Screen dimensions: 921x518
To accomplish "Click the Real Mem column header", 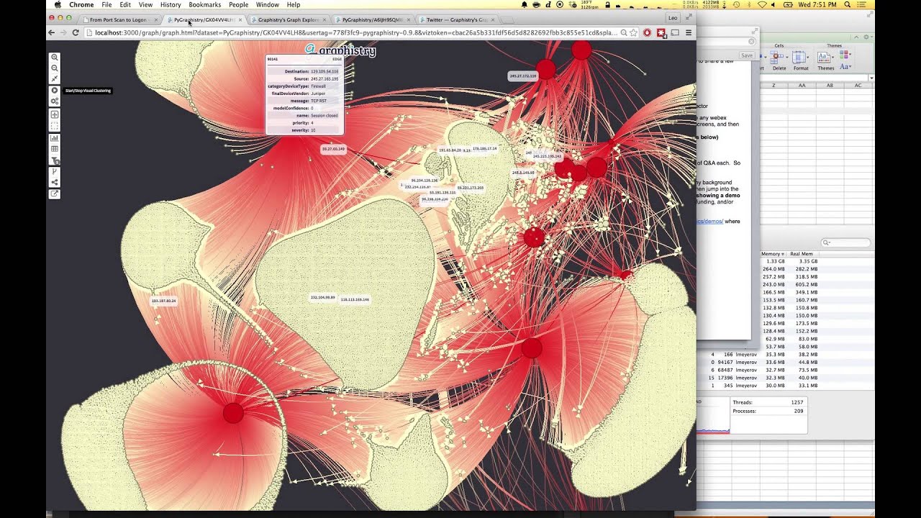I will tap(802, 254).
